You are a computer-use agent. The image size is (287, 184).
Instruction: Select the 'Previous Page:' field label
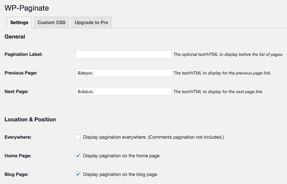coord(21,73)
